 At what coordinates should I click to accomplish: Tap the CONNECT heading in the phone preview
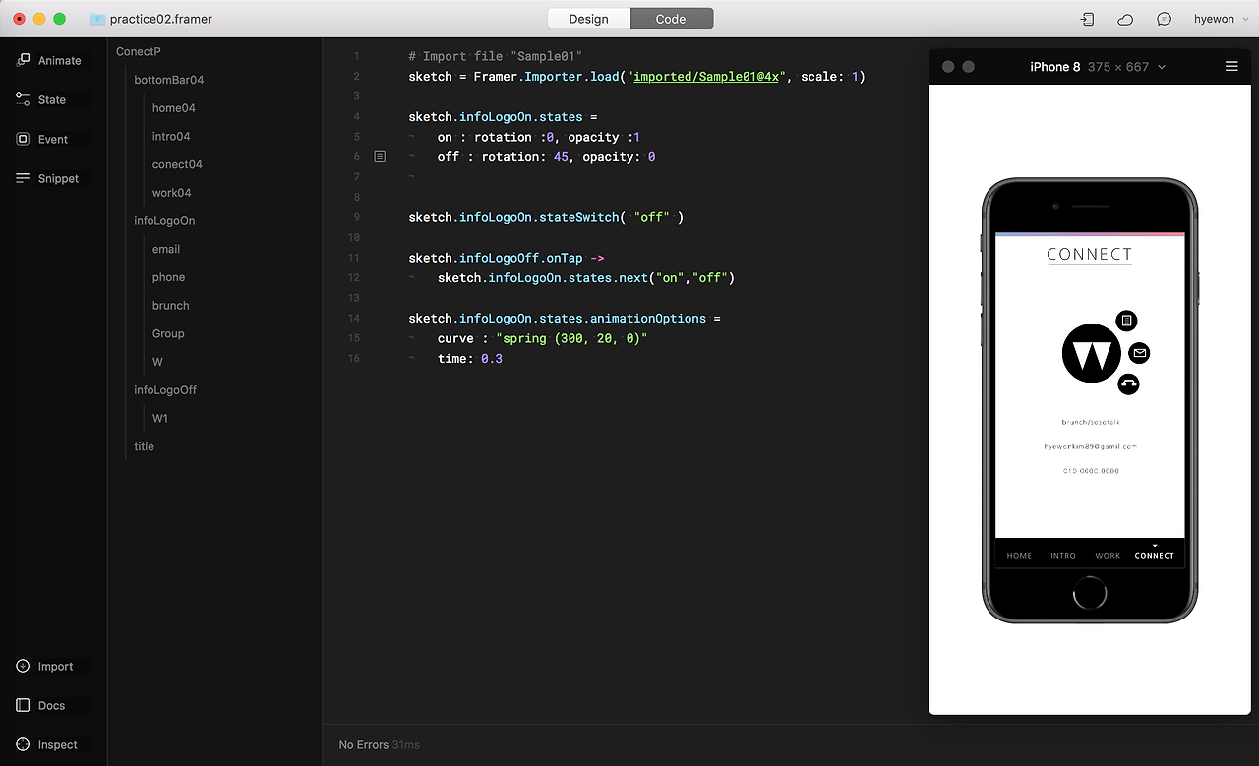1089,254
